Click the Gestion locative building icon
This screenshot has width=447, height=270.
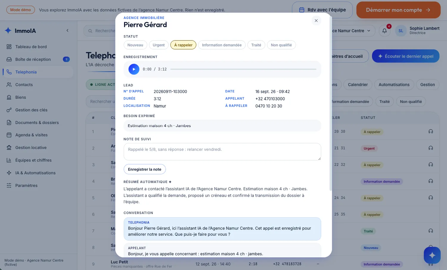[9, 148]
